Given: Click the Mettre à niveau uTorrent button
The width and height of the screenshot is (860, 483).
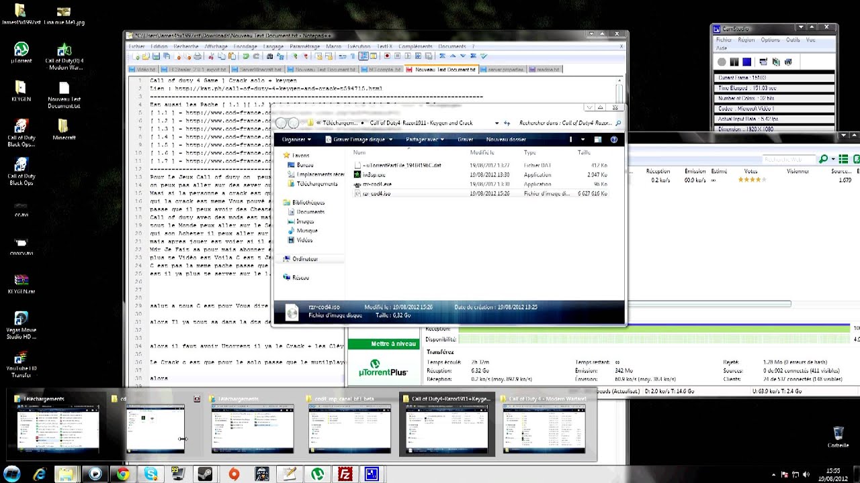Looking at the screenshot, I should (384, 344).
